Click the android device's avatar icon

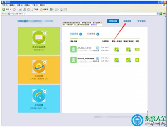(x=73, y=60)
